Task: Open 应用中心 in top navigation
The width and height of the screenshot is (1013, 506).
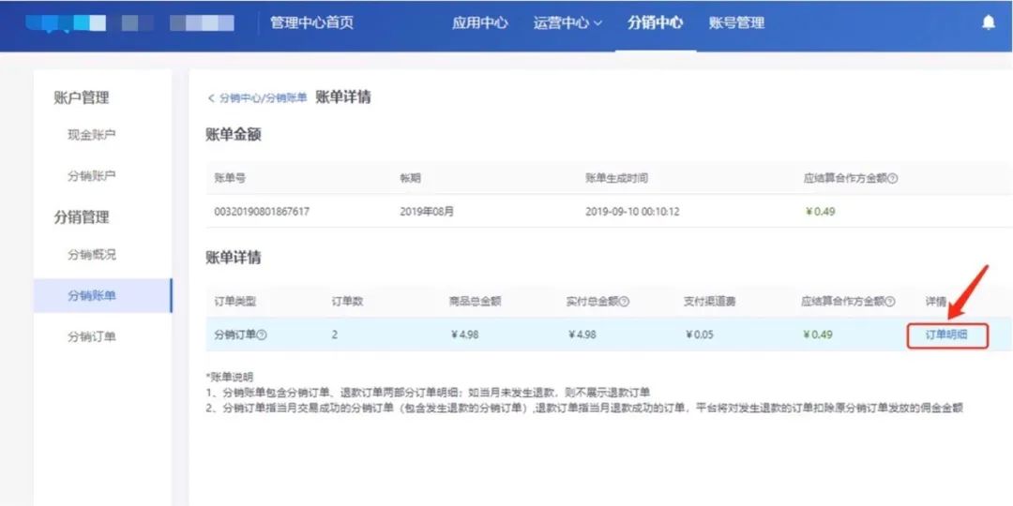Action: [x=480, y=22]
